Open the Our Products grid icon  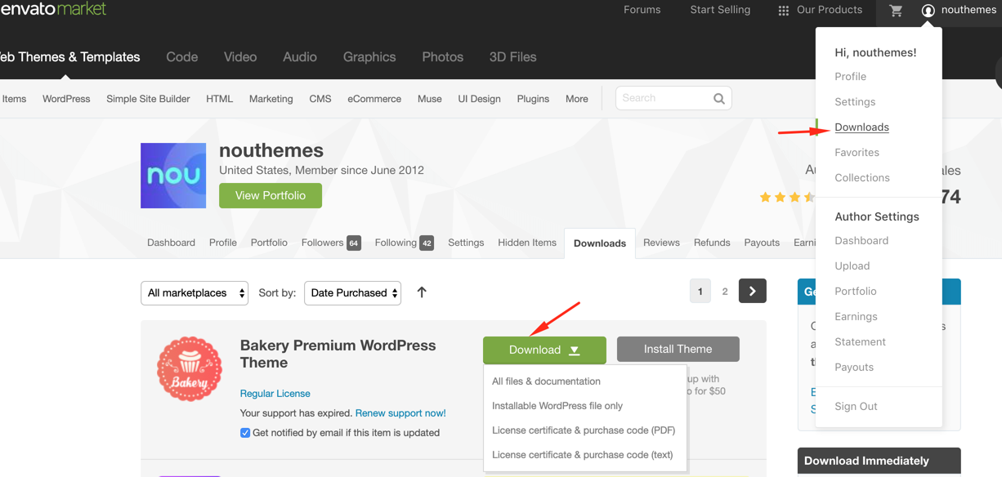click(x=783, y=11)
